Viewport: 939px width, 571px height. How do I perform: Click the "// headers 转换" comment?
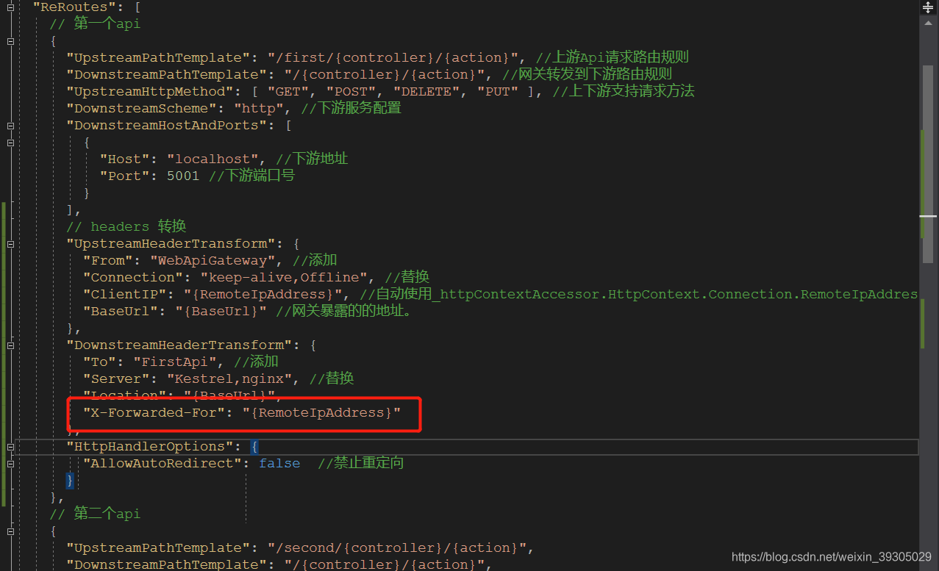tap(126, 226)
